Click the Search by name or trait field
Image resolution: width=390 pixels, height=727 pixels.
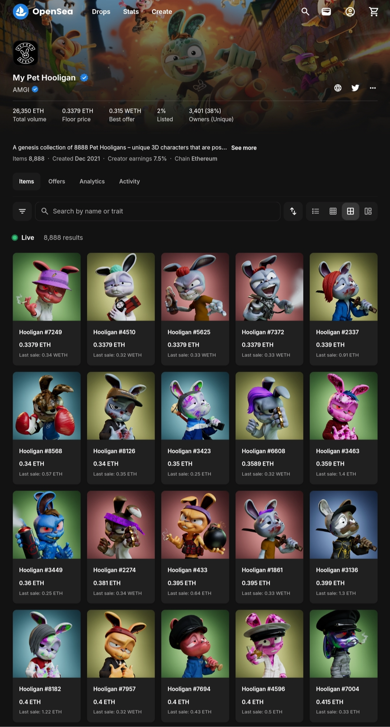(158, 211)
